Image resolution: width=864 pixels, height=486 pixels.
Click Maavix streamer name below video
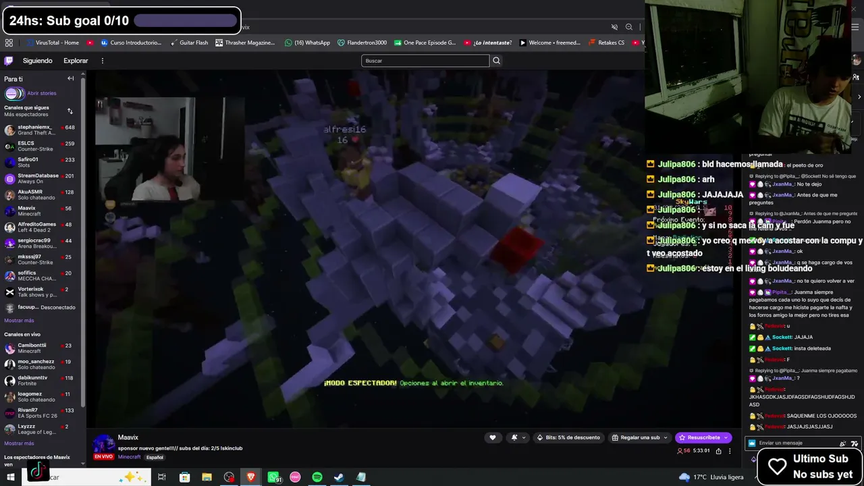pyautogui.click(x=128, y=437)
